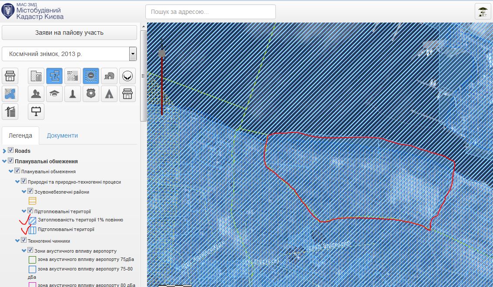Toggle the tent/park layer icon
Screen dimensions: 493x287
pyautogui.click(x=109, y=93)
